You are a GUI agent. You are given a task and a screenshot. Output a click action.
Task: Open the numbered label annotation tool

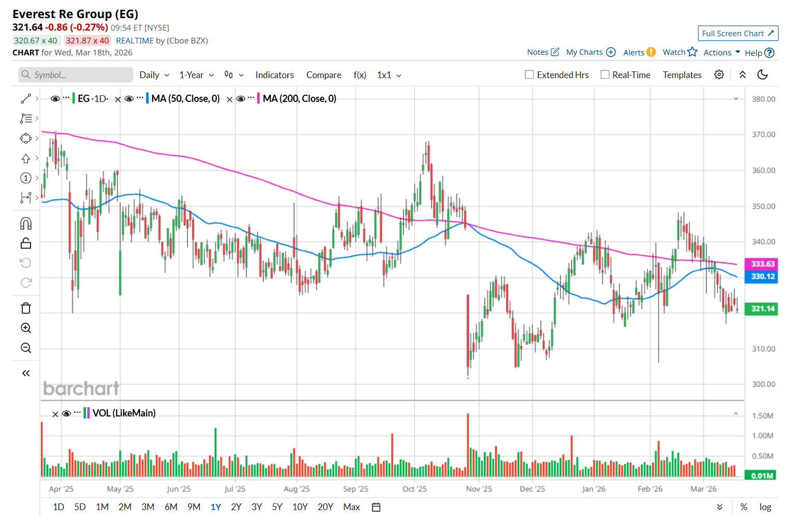(x=26, y=178)
